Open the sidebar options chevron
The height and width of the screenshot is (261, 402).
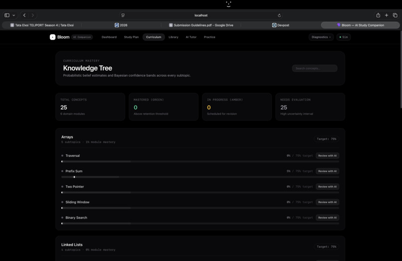click(14, 15)
